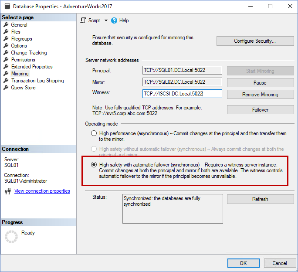The image size is (298, 272).
Task: Click the 'TCP://svr5.corp.abc.com:5022' example text
Action: tap(125, 113)
